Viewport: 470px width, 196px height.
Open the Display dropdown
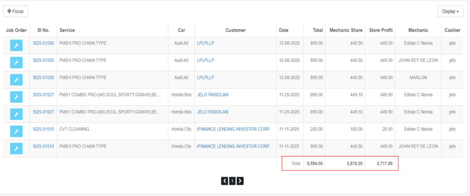click(x=450, y=11)
